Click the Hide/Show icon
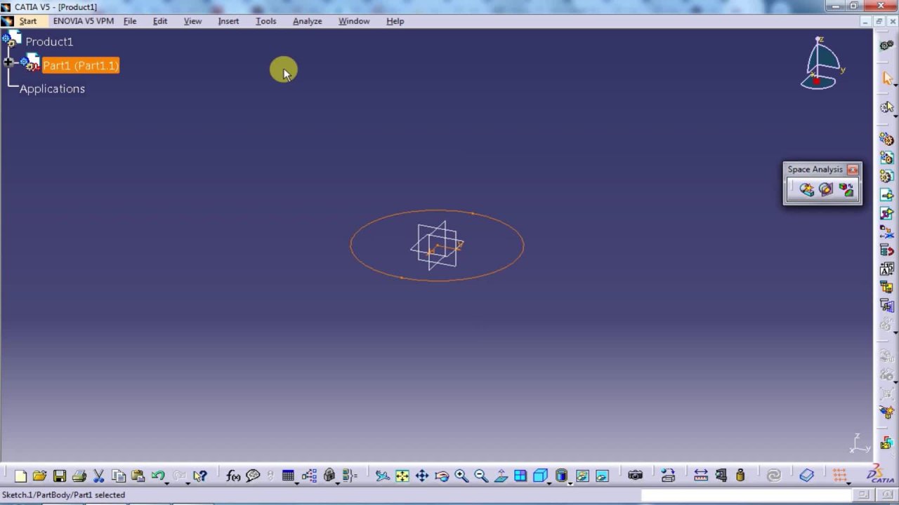Viewport: 899px width, 505px height. click(x=582, y=476)
